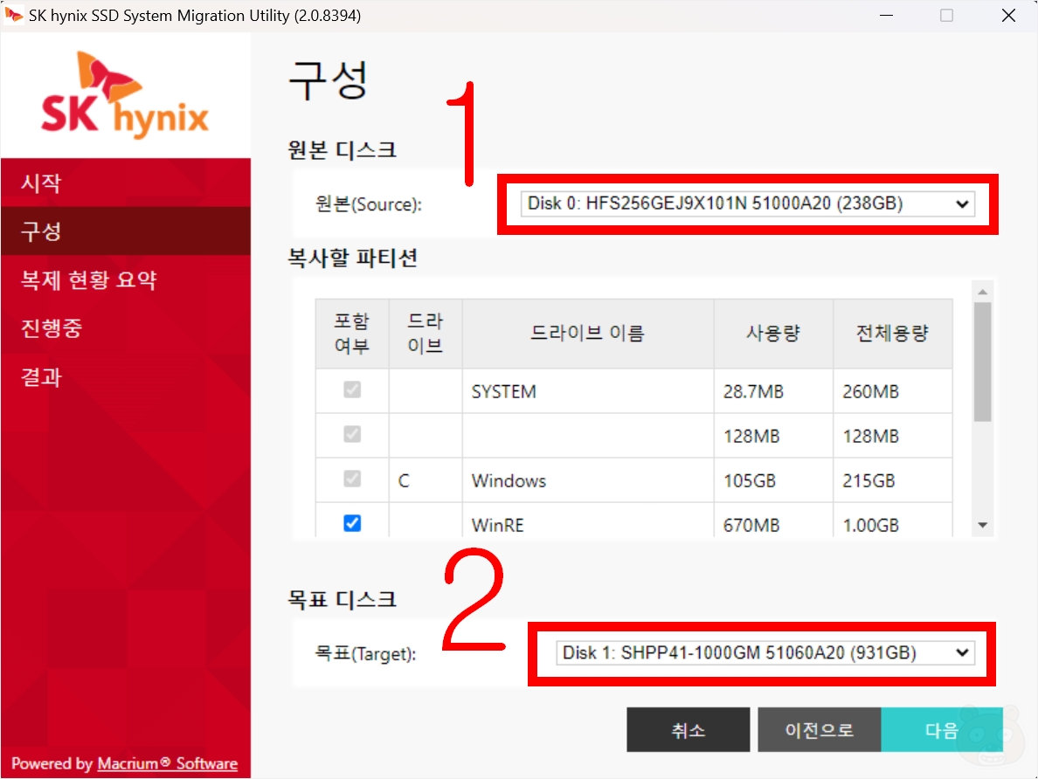
Task: Select the Windows drive name cell
Action: pyautogui.click(x=588, y=479)
